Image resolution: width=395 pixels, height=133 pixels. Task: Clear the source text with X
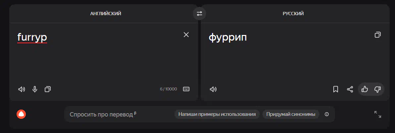(186, 35)
